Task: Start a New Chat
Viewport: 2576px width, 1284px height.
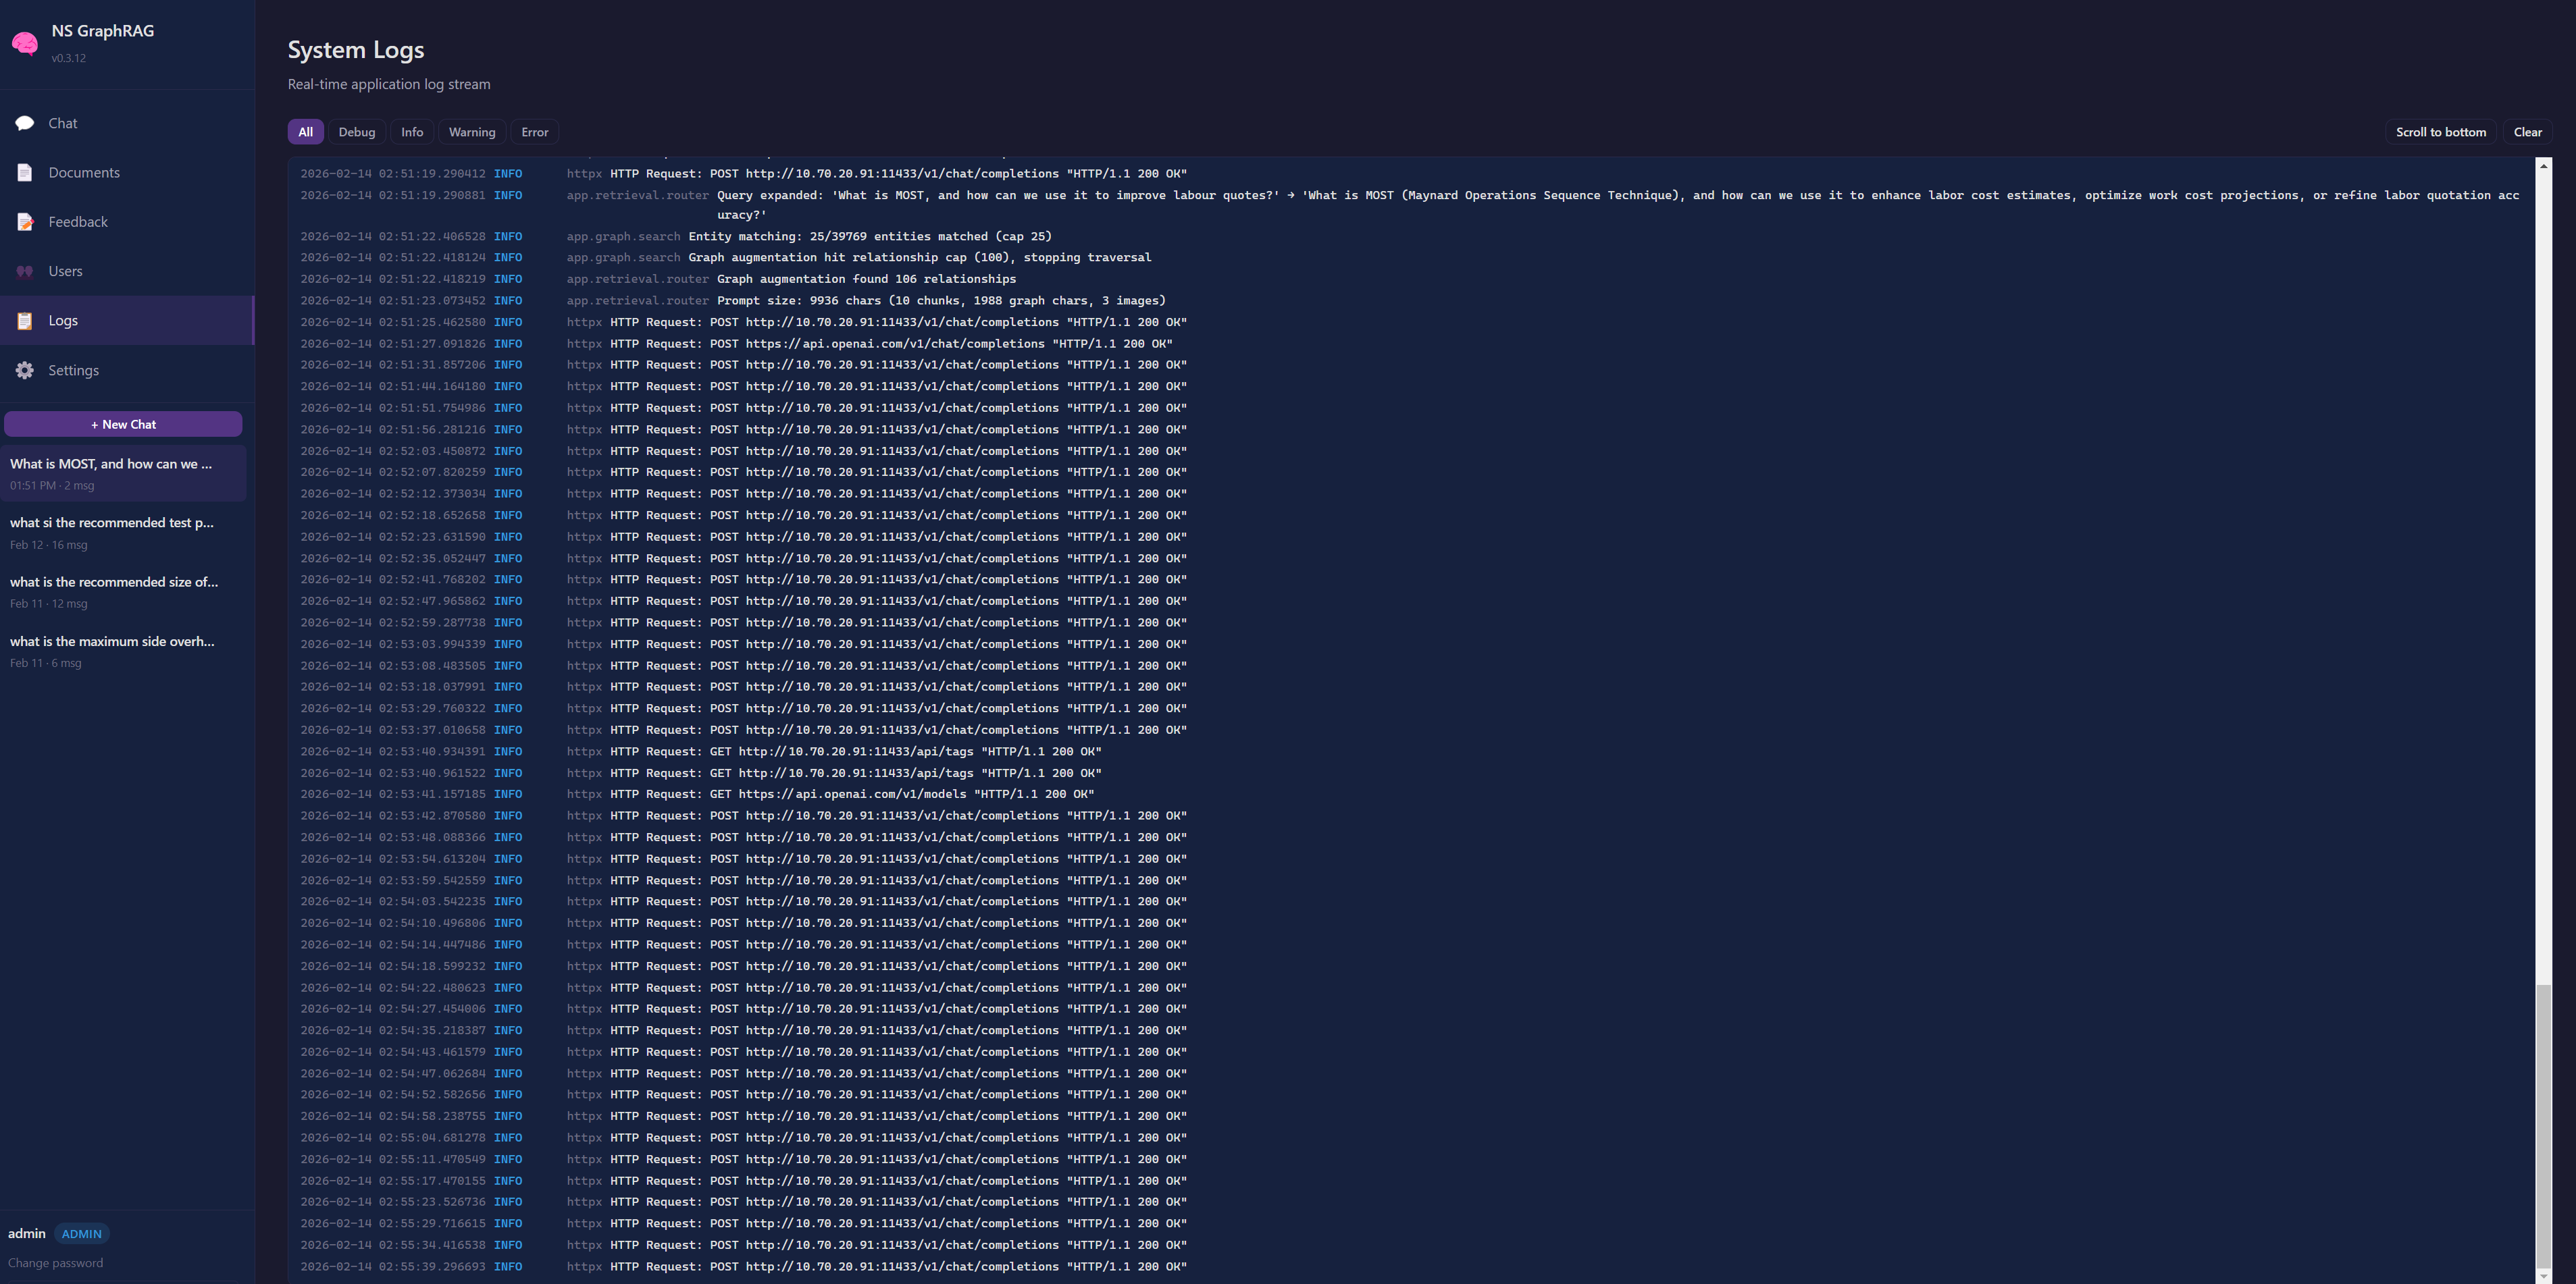Action: (x=123, y=424)
